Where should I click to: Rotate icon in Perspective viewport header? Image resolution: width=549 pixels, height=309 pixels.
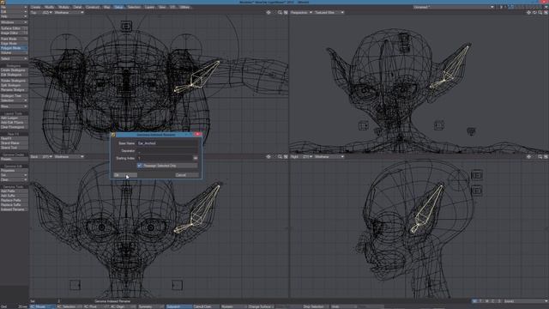coord(534,13)
